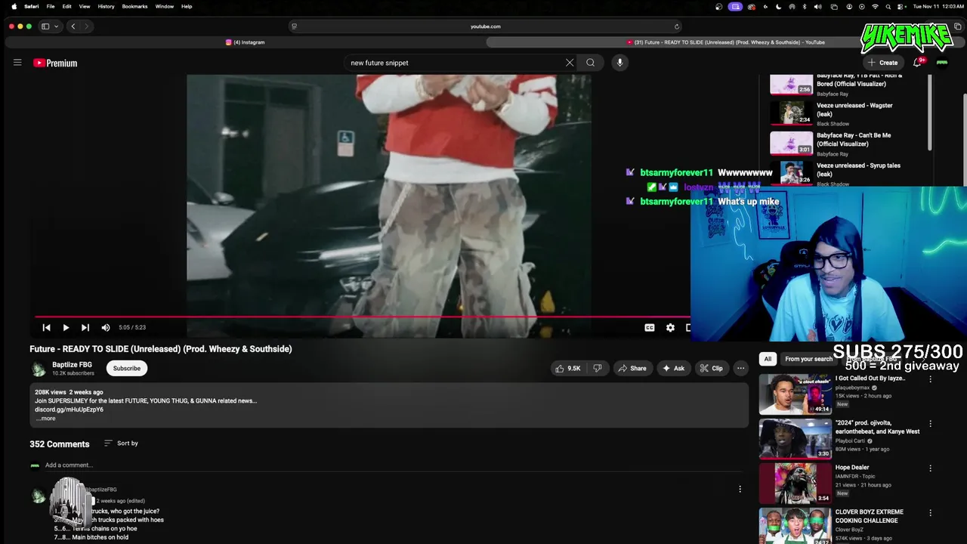Start voice search with the microphone
Screen dimensions: 967x544
[x=619, y=63]
